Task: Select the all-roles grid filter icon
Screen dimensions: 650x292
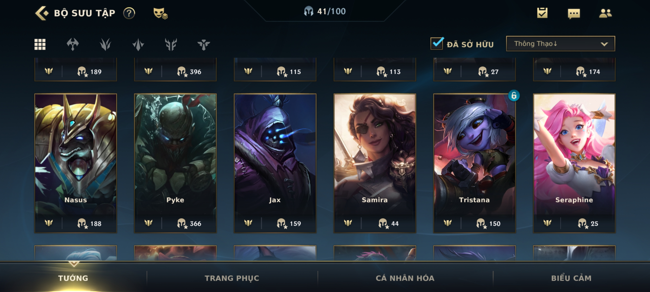Action: click(x=40, y=44)
